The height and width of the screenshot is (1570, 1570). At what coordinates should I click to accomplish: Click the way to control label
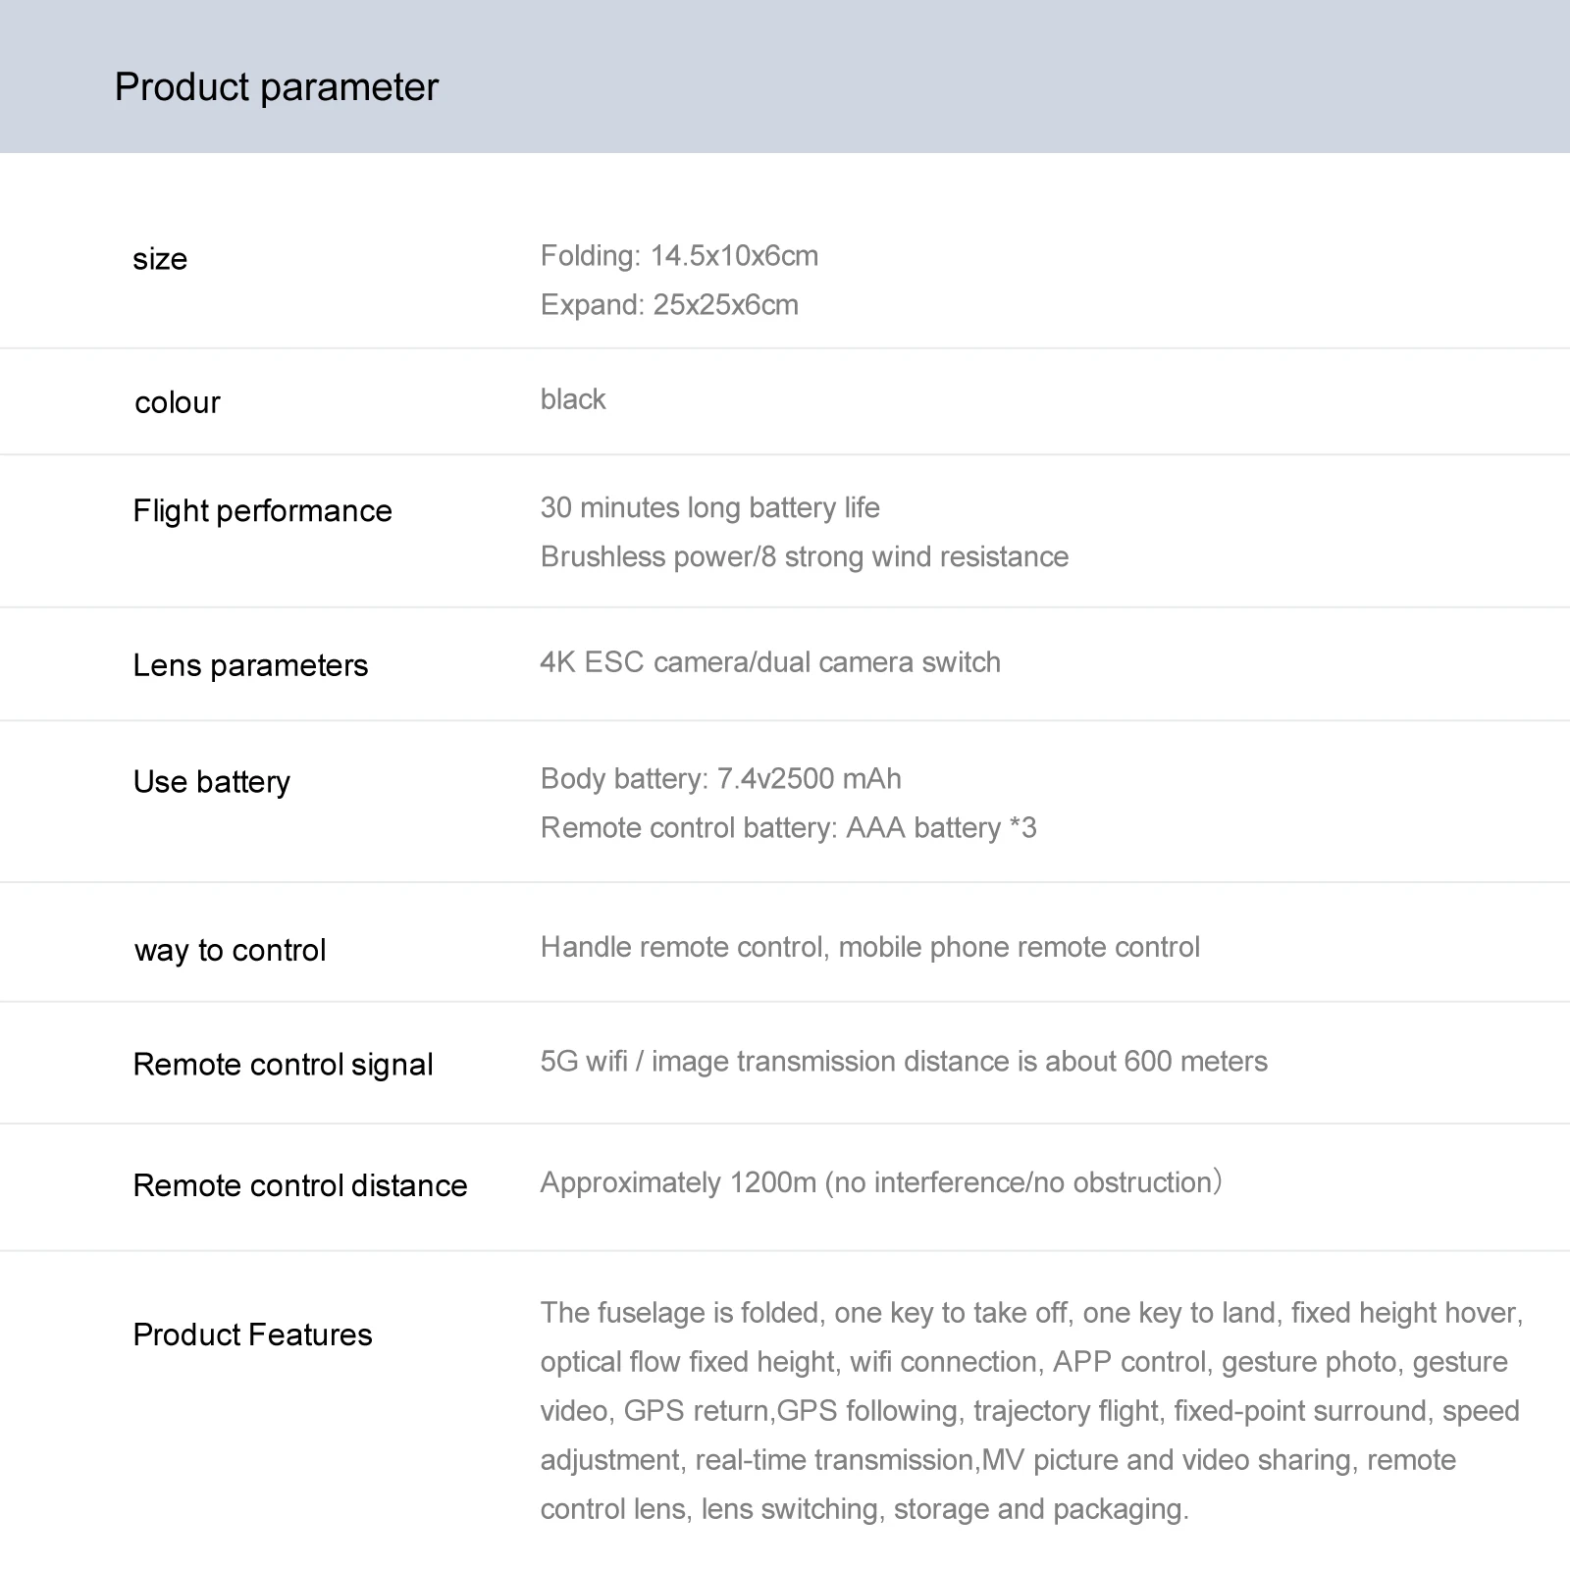230,950
